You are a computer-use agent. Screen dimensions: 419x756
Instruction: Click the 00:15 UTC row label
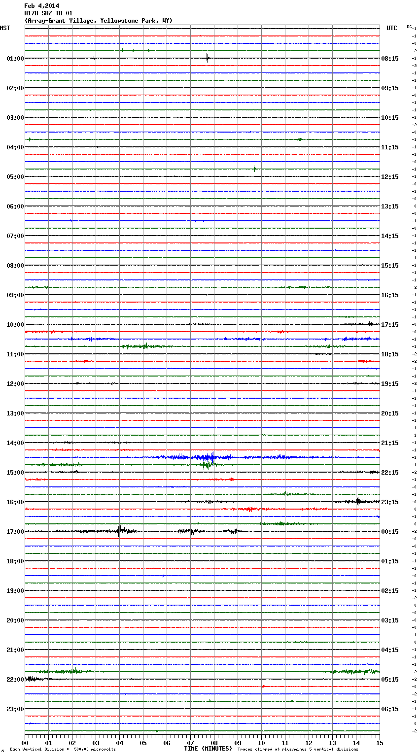[x=390, y=532]
